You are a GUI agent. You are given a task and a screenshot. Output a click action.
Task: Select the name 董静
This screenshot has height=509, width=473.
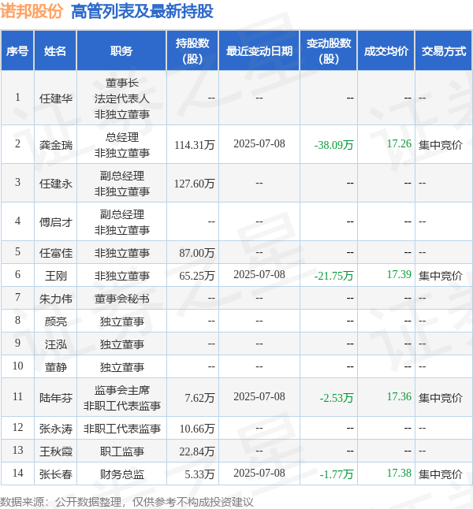(x=55, y=367)
